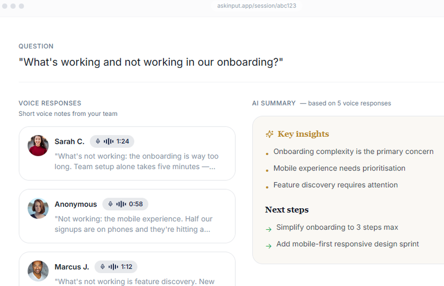Click the question text about onboarding

(x=151, y=62)
